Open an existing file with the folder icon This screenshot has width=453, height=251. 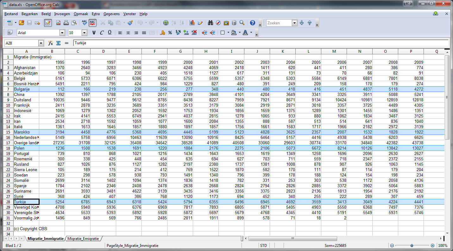(x=22, y=23)
